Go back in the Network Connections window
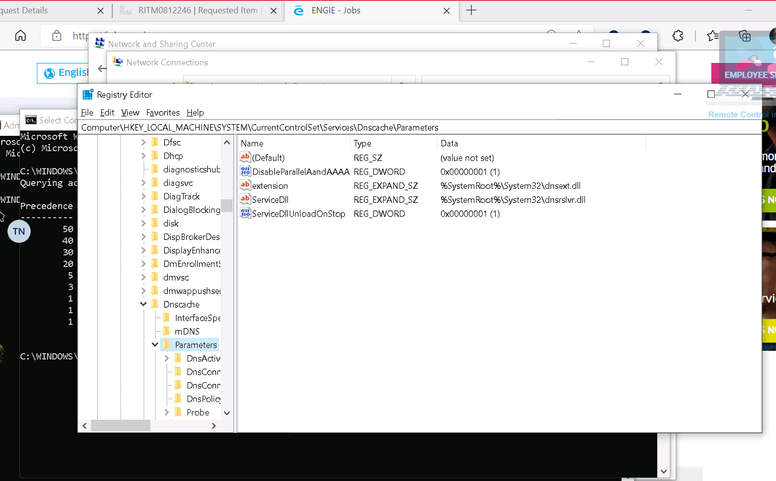 [102, 69]
